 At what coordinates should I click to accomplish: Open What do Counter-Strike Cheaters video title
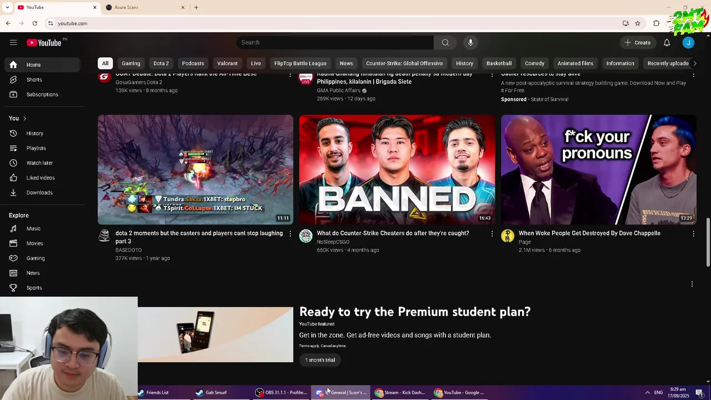(393, 233)
